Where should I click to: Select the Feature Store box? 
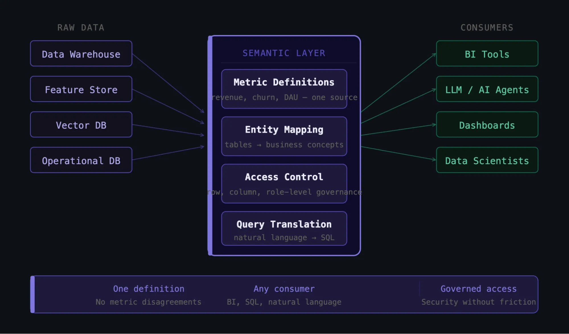pos(81,89)
